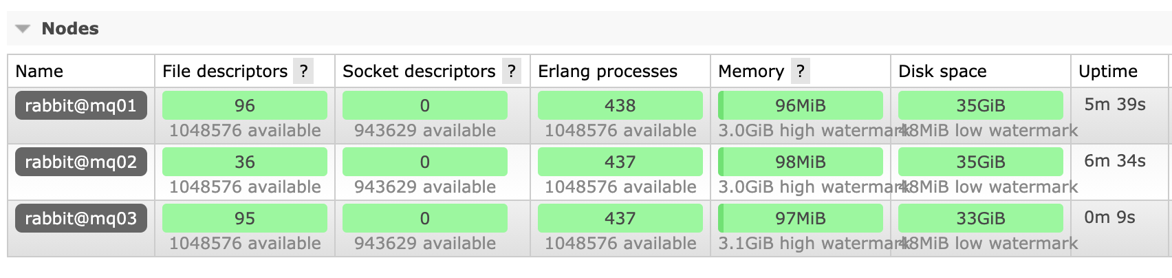The image size is (1172, 278).
Task: Click mq02 memory bar showing 98MiB
Action: [x=801, y=162]
